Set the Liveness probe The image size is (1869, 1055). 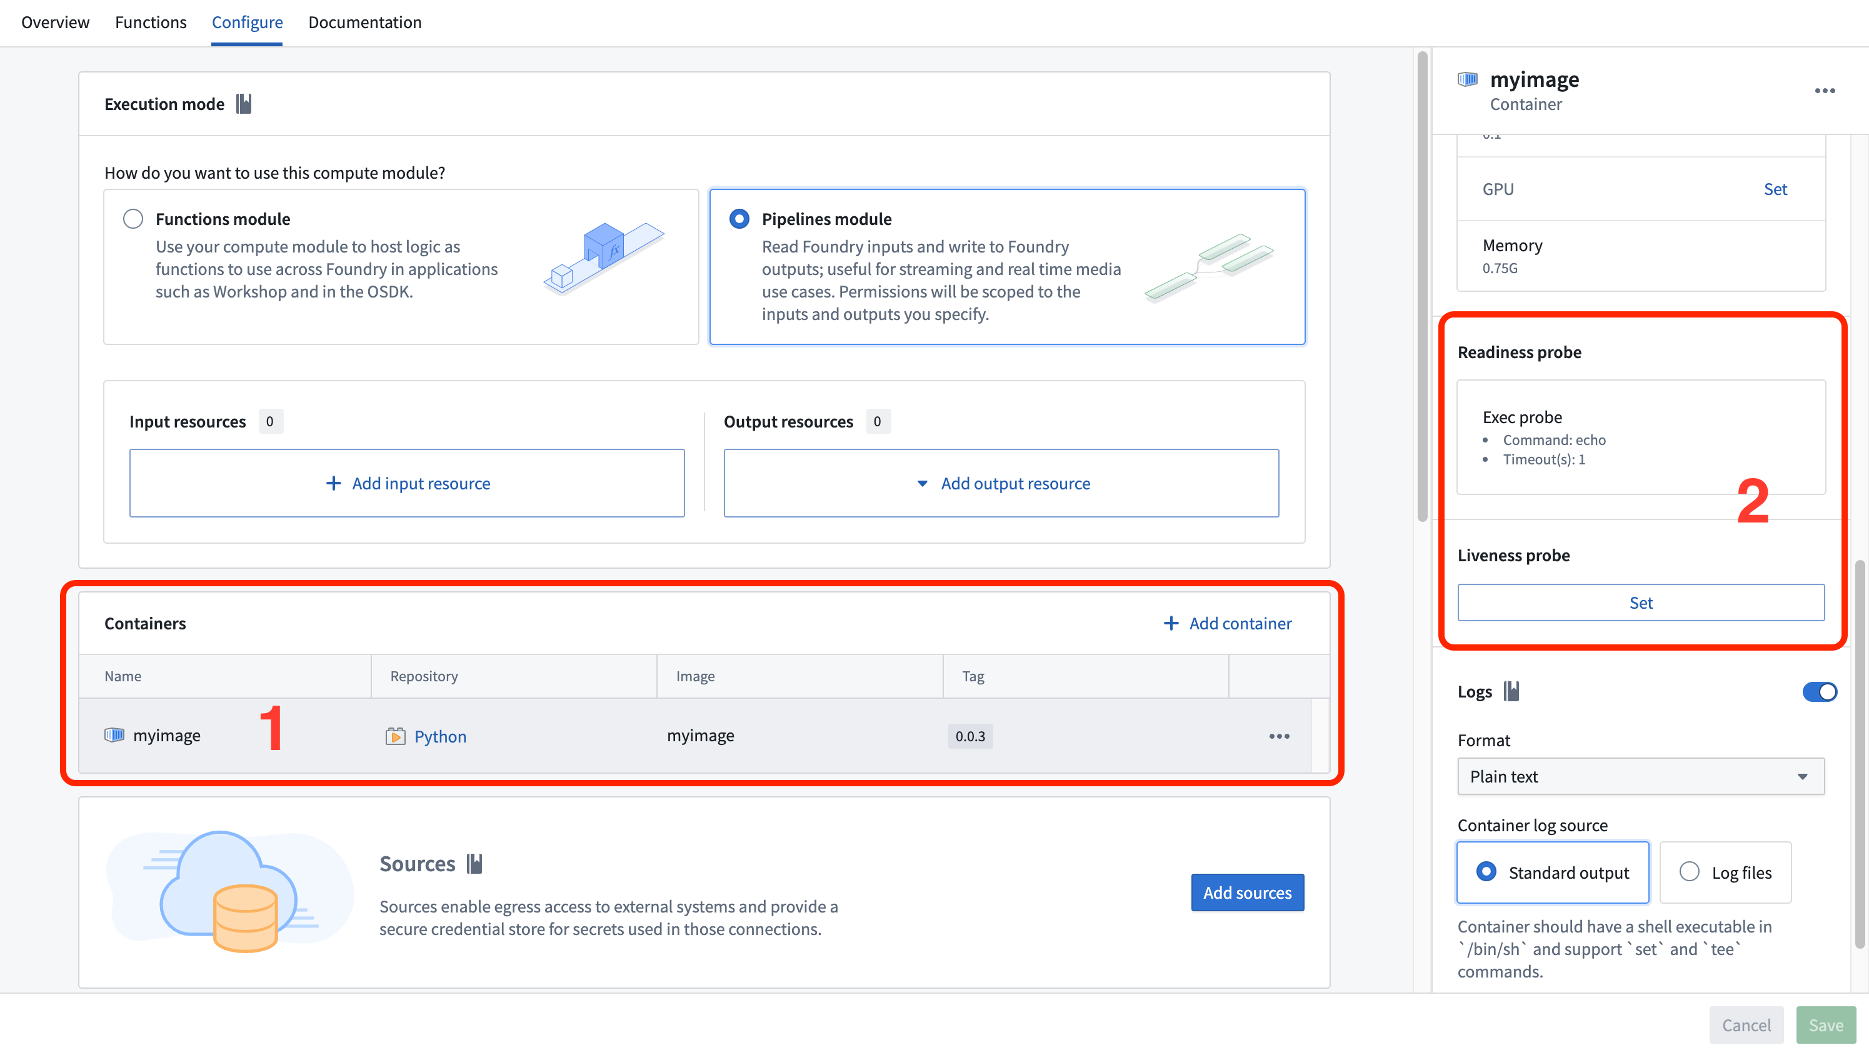click(x=1640, y=602)
